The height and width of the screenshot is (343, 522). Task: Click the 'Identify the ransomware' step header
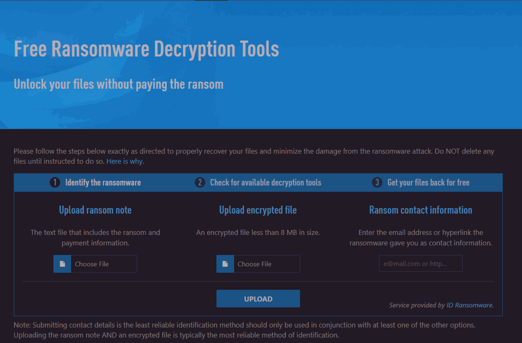pyautogui.click(x=103, y=182)
